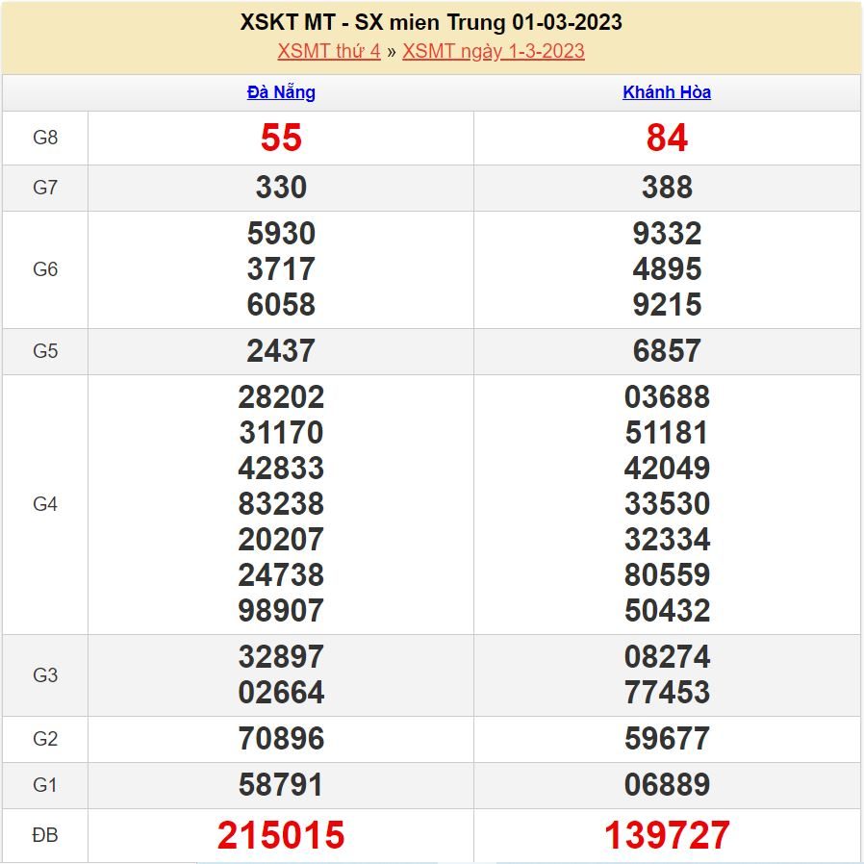Select G6 number 9332
This screenshot has width=864, height=864.
point(667,234)
